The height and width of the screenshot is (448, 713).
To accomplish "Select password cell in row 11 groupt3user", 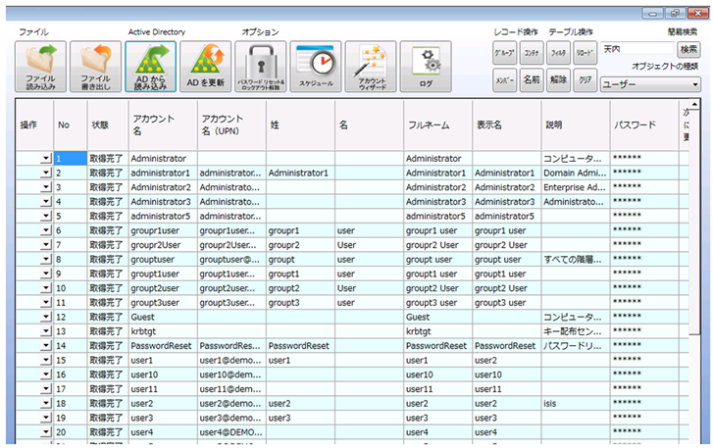I will pos(644,303).
